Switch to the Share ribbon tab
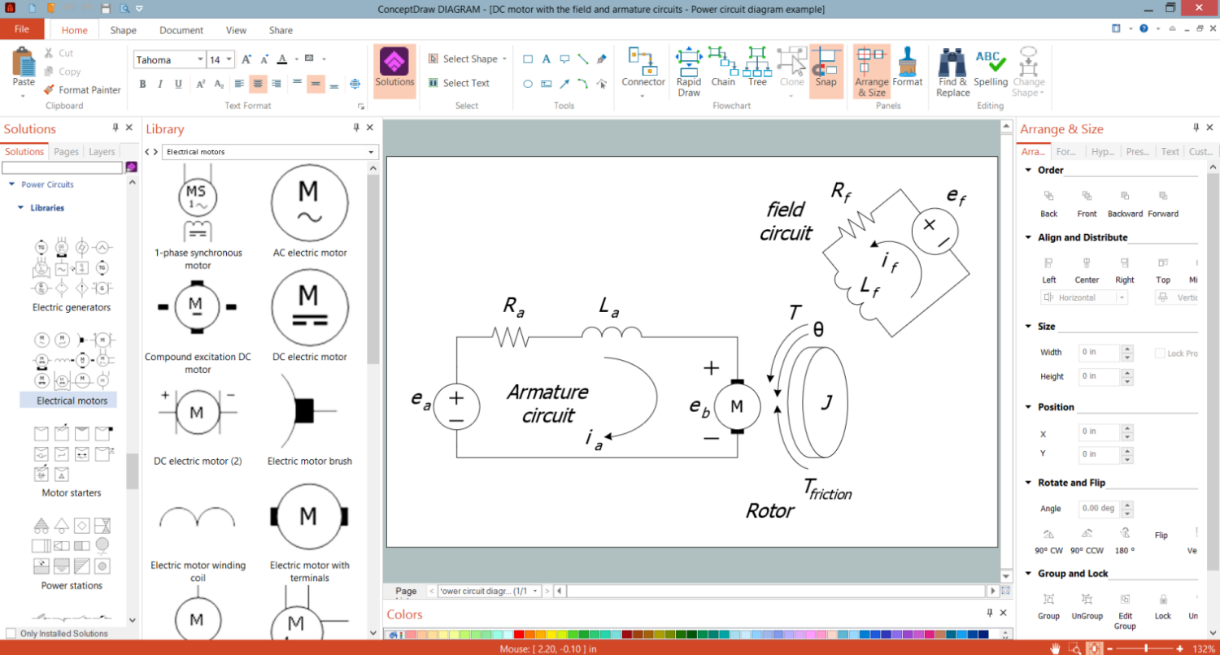Screen dimensions: 1220x655 tap(281, 30)
